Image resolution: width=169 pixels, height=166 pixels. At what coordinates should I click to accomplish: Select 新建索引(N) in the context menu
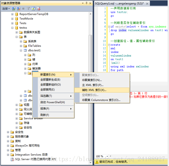[x=53, y=75]
